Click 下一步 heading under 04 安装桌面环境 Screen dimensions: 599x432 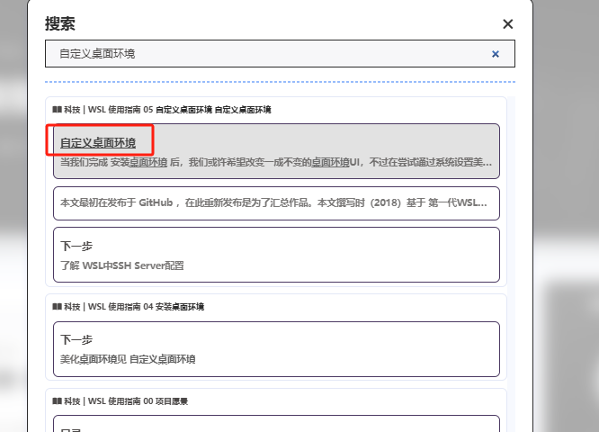[76, 339]
